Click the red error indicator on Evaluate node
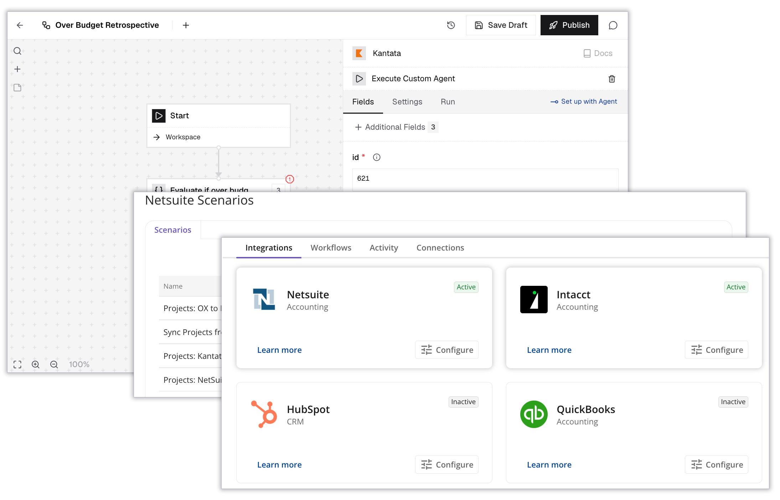The image size is (780, 500). click(290, 179)
